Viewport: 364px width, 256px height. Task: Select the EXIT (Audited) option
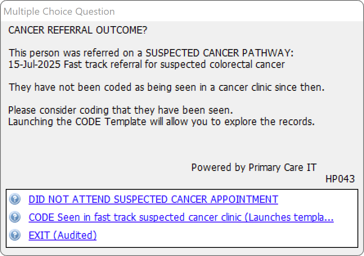click(x=63, y=235)
